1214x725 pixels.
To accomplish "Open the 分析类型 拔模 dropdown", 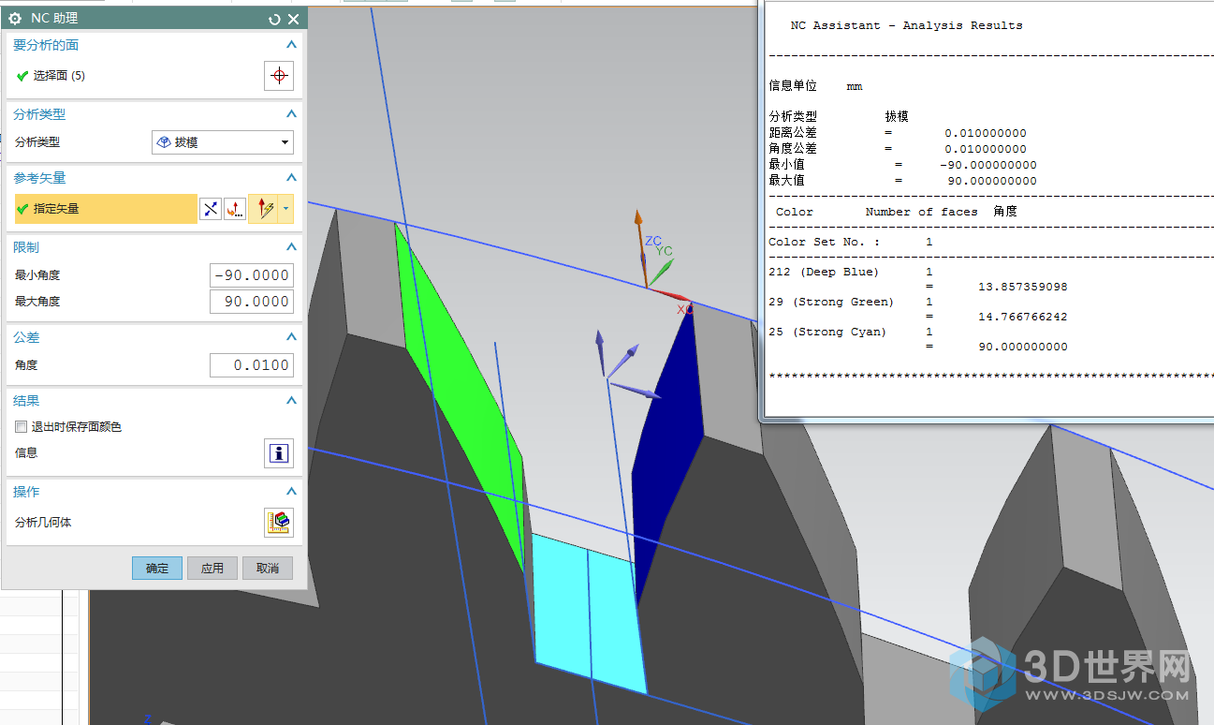I will click(x=223, y=142).
